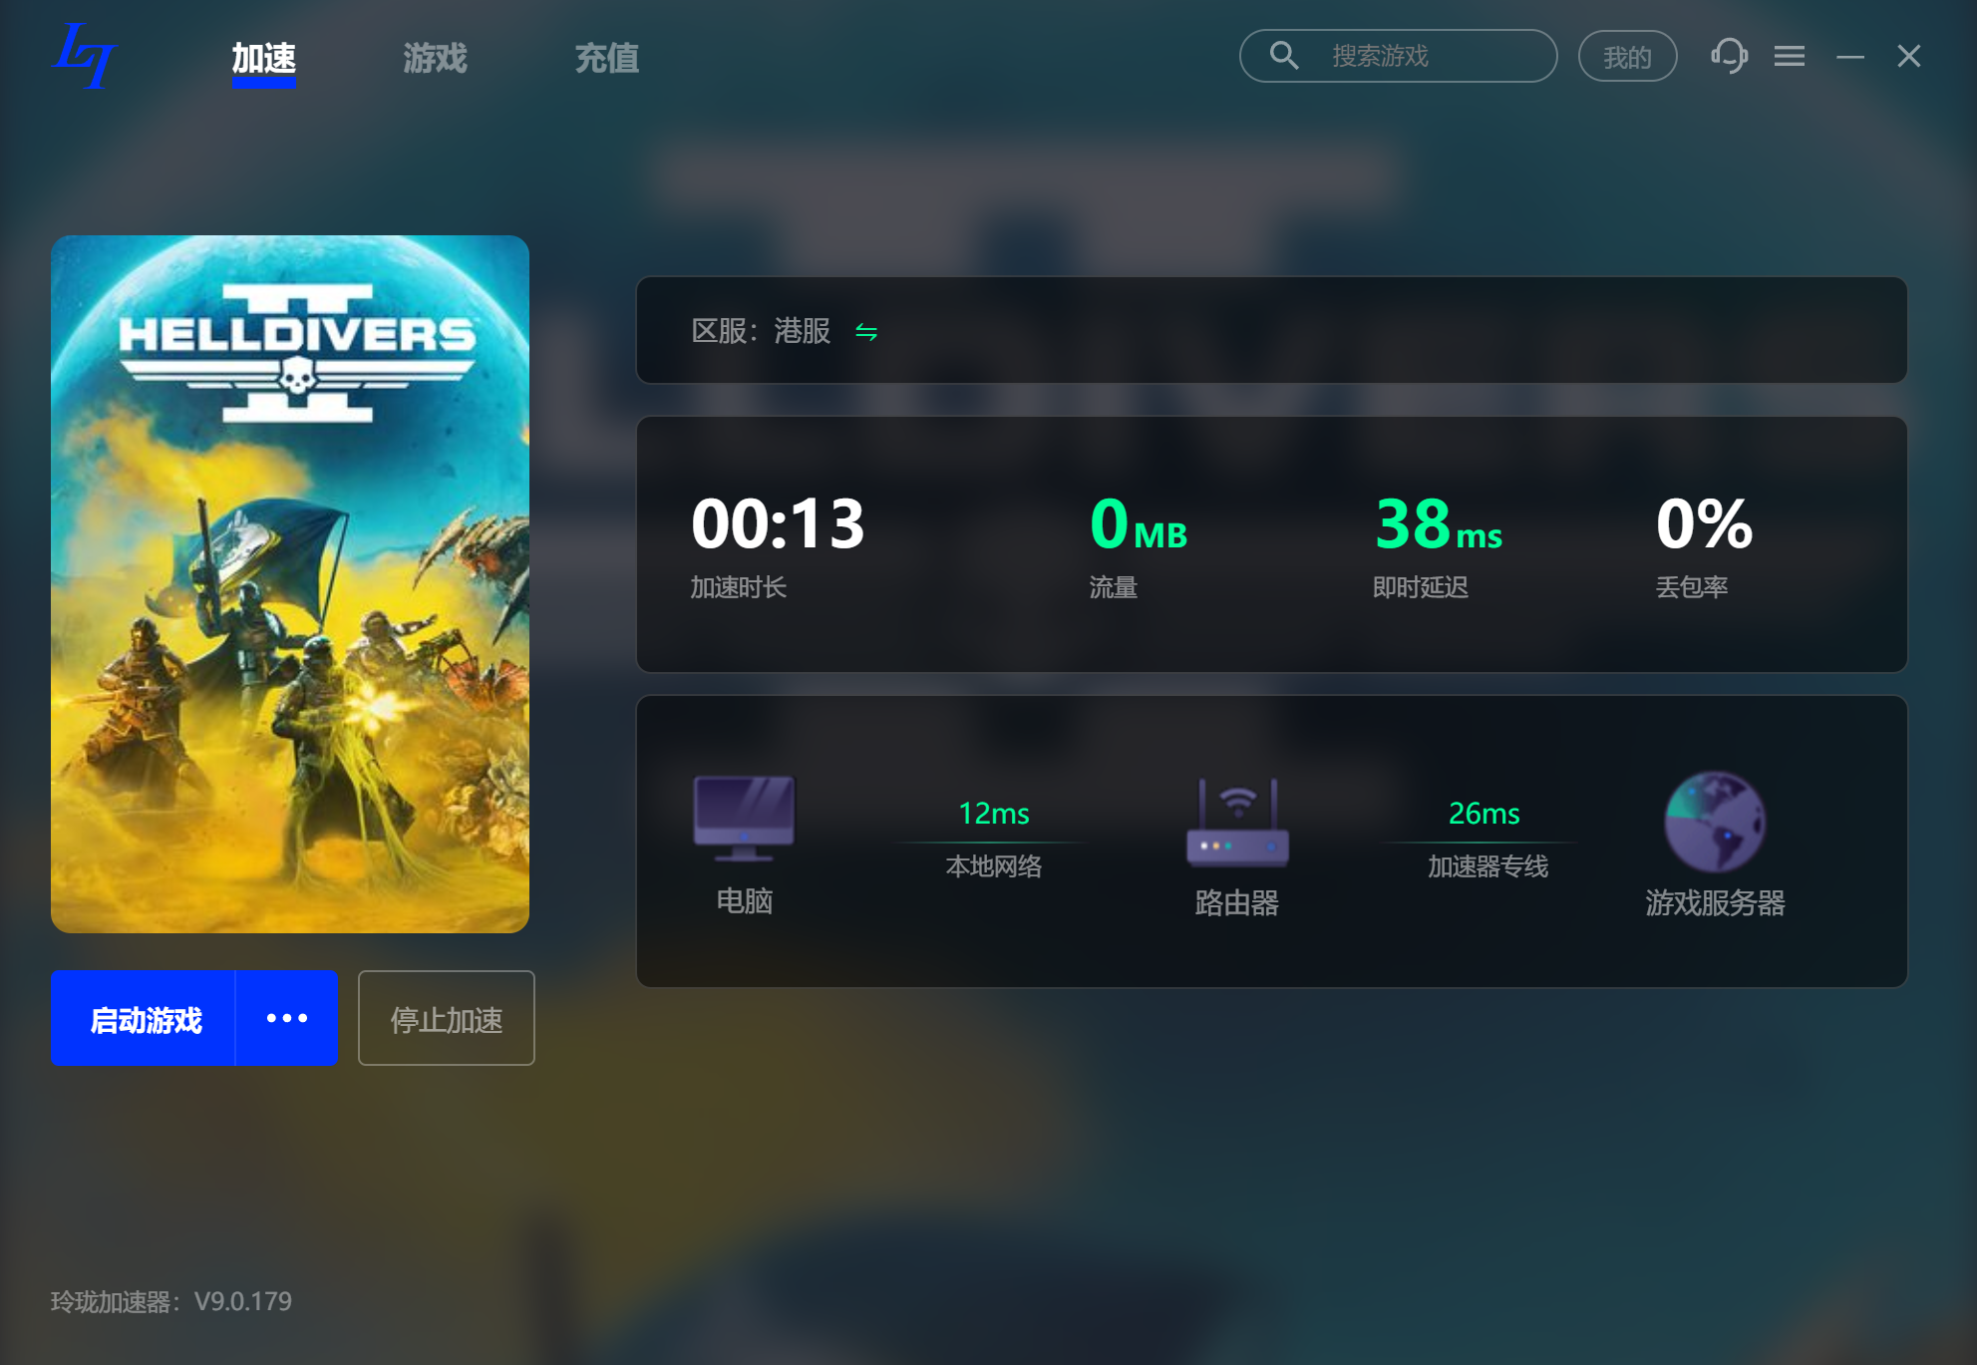The image size is (1977, 1365).
Task: Open the hamburger menu icon
Action: pos(1790,56)
